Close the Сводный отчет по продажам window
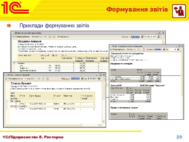 coord(182,46)
